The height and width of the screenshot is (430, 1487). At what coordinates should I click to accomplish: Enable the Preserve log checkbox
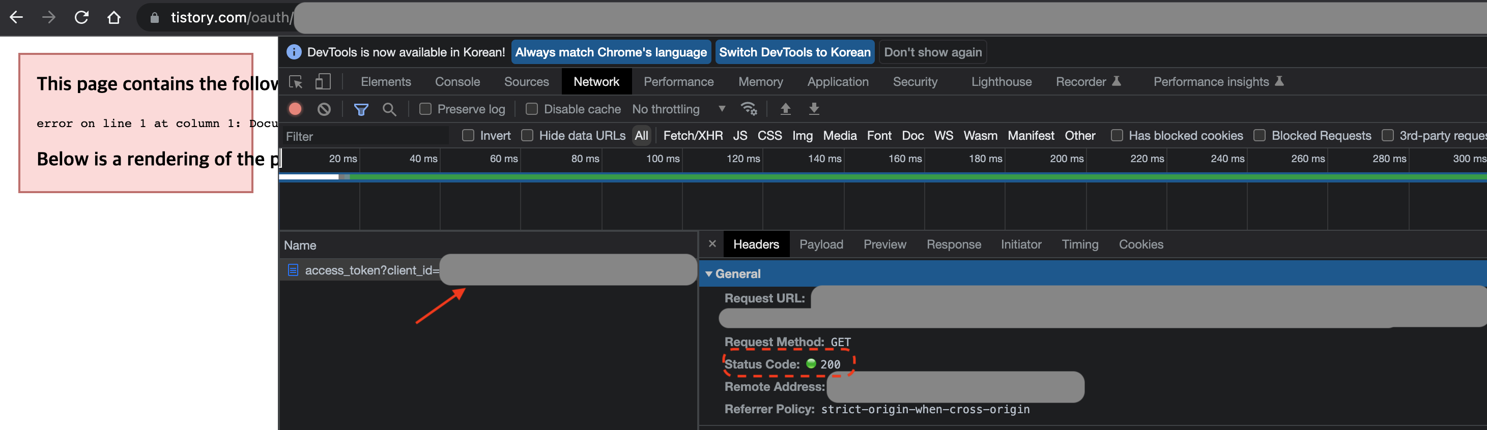(x=425, y=109)
